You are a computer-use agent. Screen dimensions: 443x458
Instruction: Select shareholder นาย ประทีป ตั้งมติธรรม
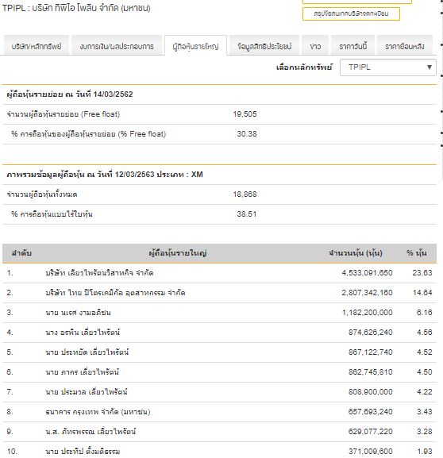click(83, 452)
